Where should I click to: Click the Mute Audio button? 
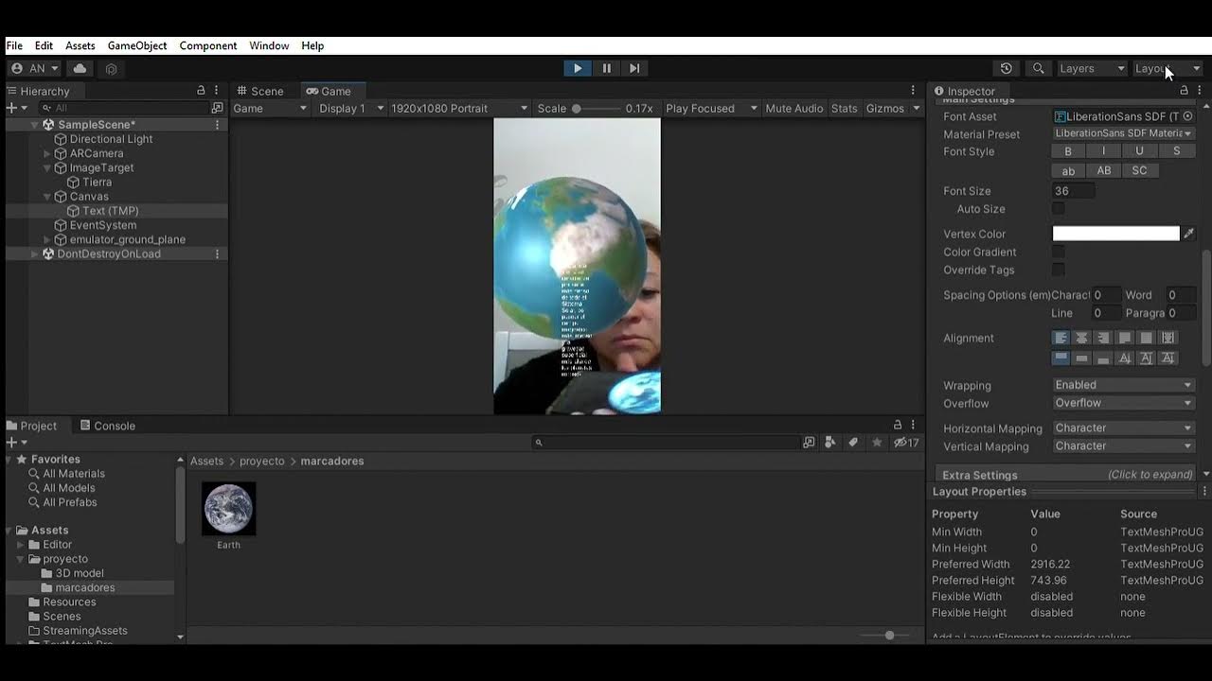(x=794, y=108)
